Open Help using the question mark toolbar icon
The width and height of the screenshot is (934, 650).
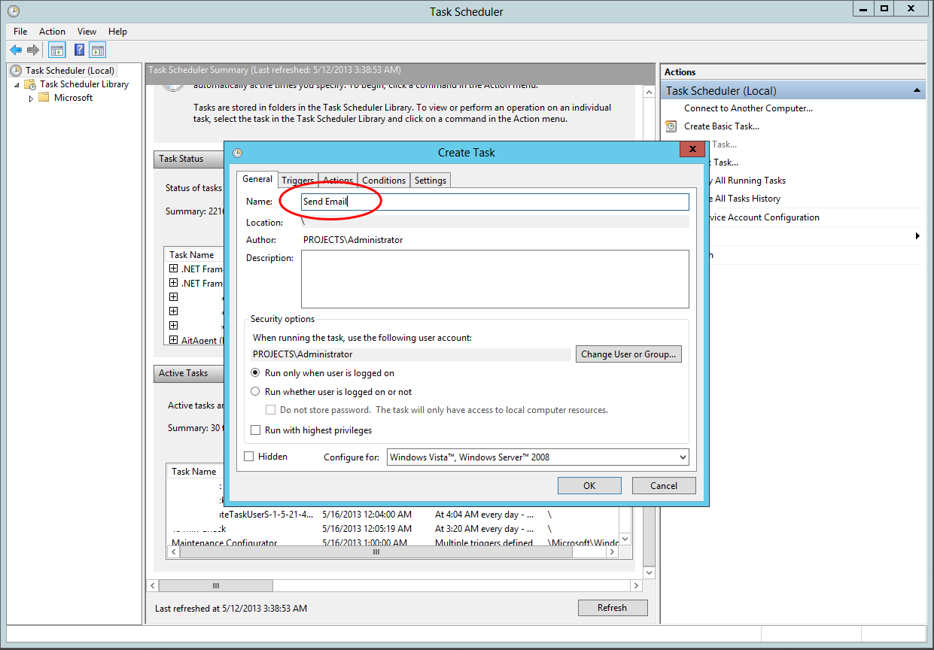(79, 50)
